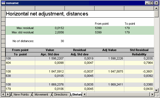Select the std residual cell -0,3601
Image resolution: width=160 pixels, height=98 pixels.
click(x=139, y=71)
